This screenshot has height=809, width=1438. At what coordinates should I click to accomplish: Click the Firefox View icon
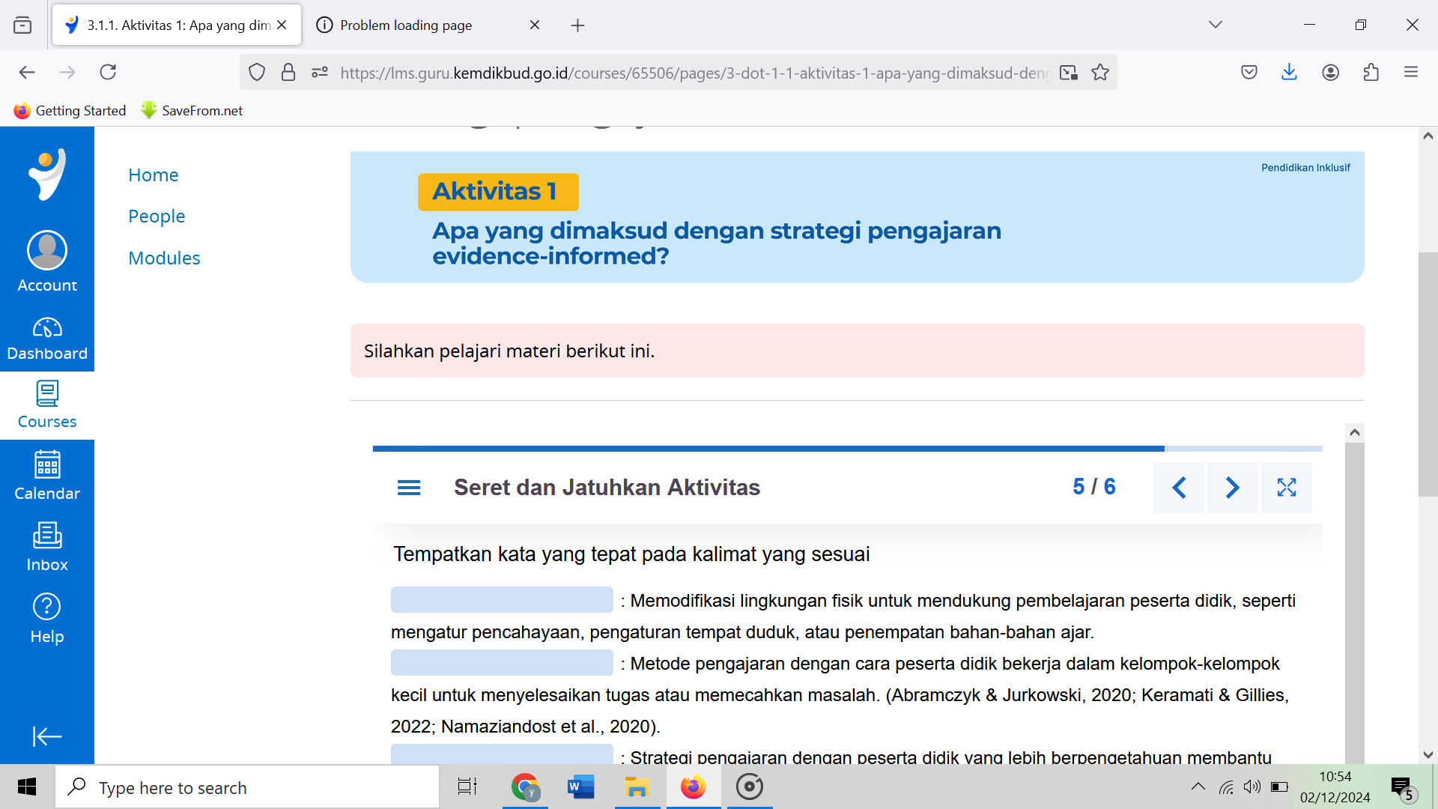point(22,25)
